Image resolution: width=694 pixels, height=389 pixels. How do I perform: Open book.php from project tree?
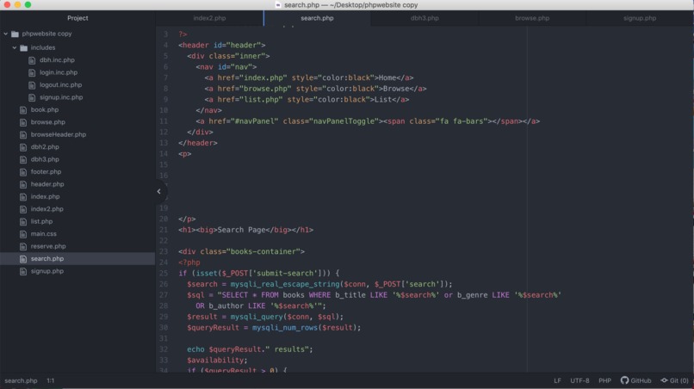pos(45,110)
